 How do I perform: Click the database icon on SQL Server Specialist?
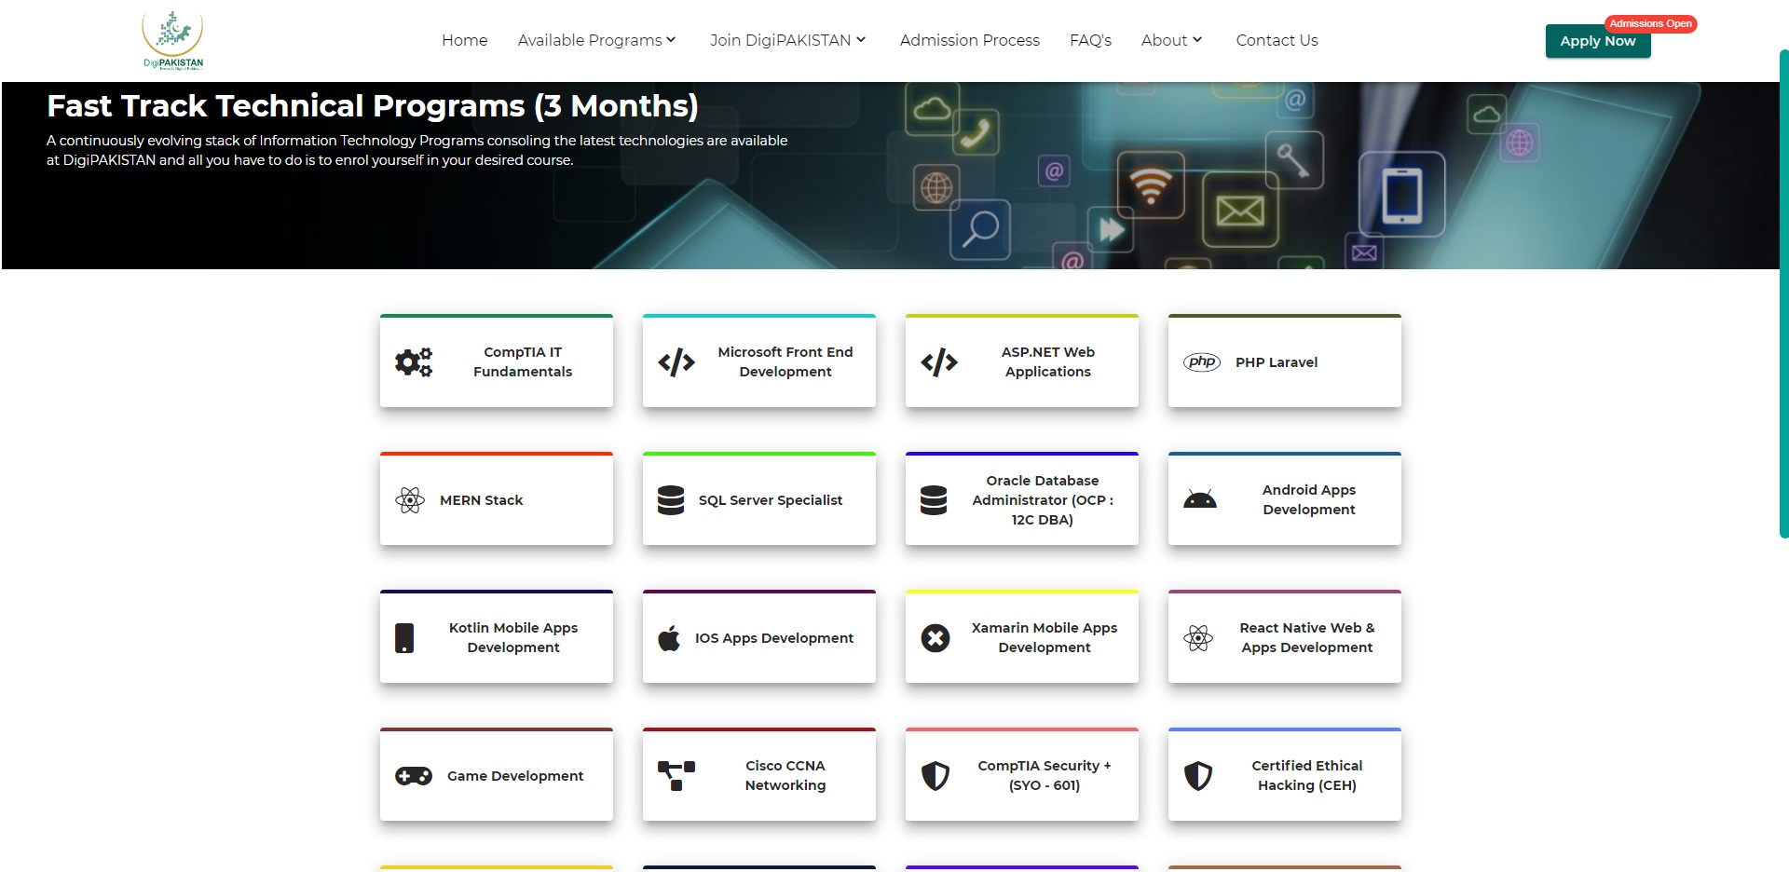tap(671, 500)
